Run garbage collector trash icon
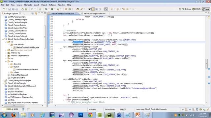The image size is (211, 118). coord(23,109)
